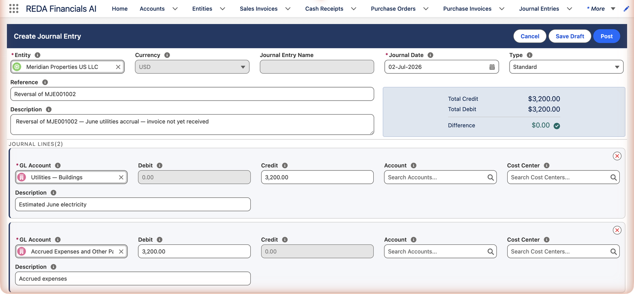
Task: Clear the Accrued Expenses GL account selection
Action: coord(121,252)
